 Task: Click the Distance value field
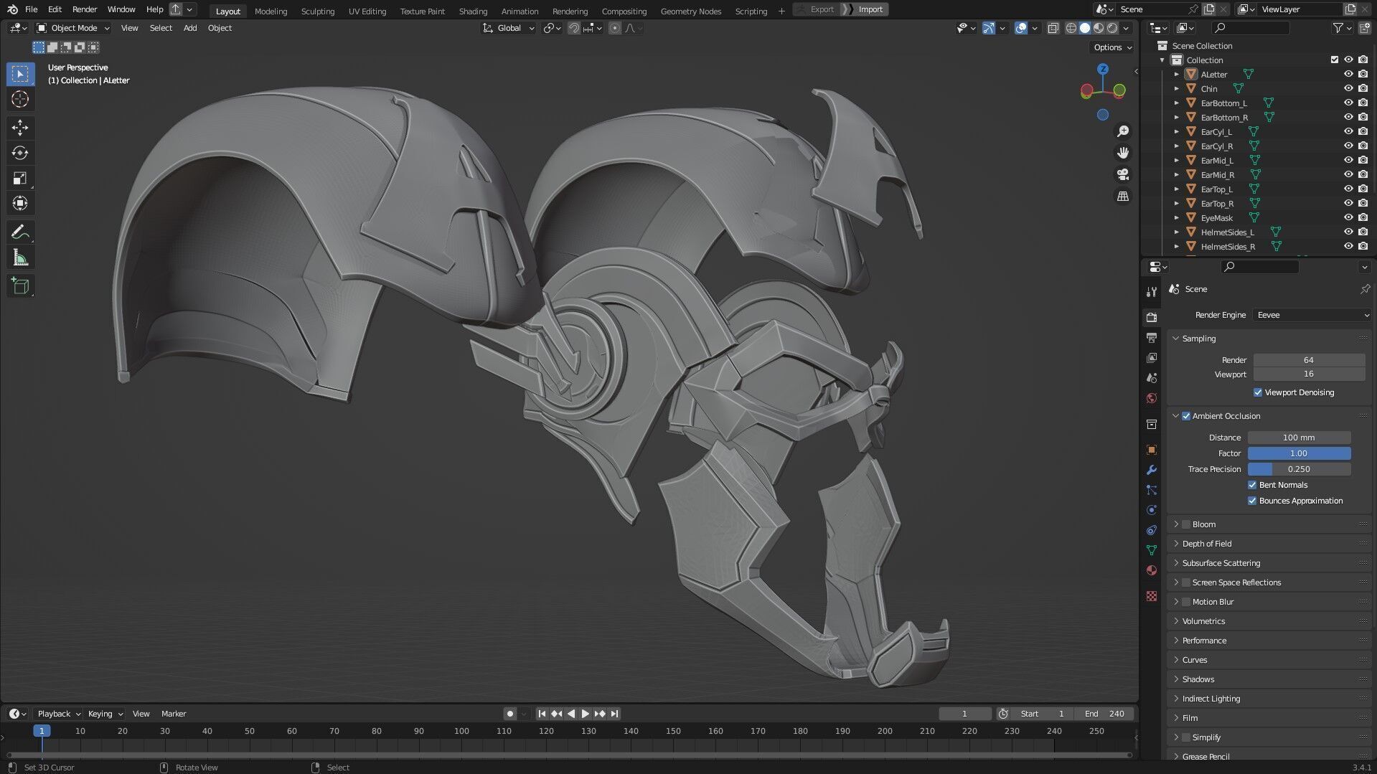point(1299,438)
